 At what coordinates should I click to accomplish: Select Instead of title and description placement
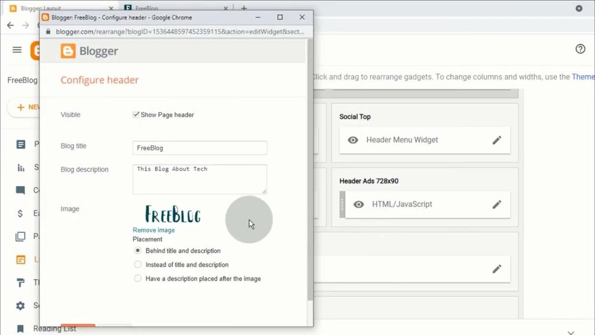[138, 264]
